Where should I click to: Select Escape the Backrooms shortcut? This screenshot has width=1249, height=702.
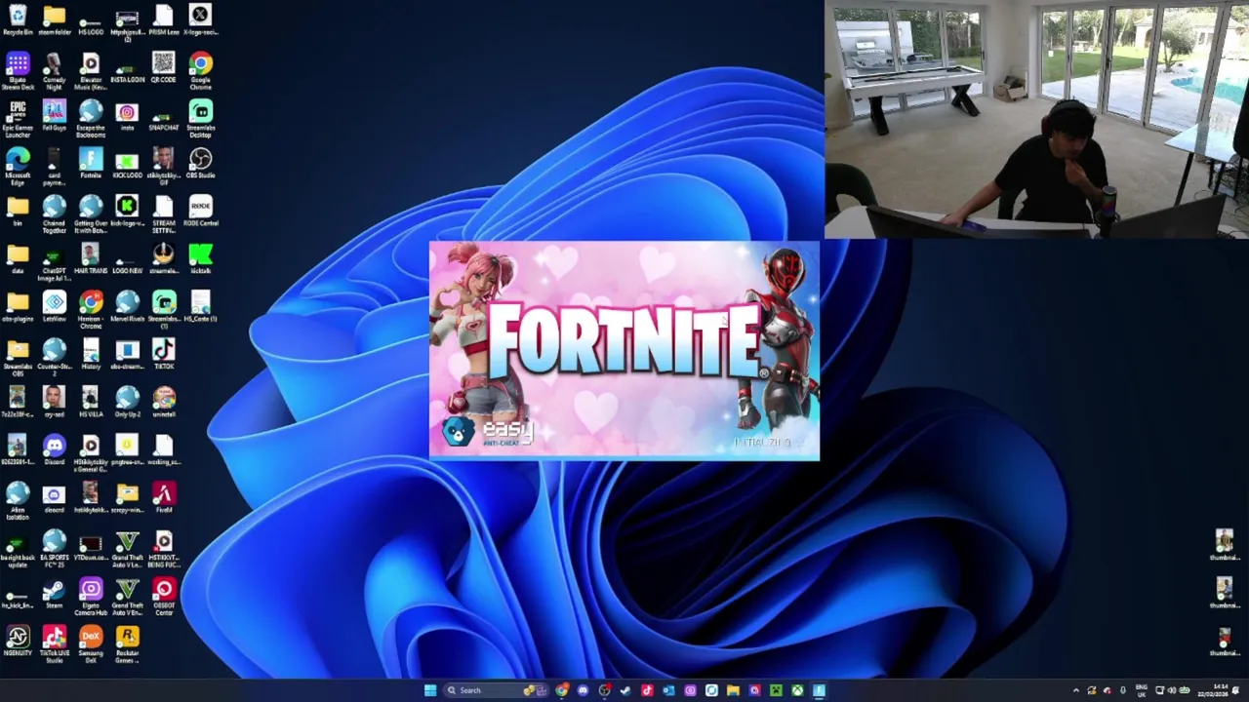click(x=91, y=119)
